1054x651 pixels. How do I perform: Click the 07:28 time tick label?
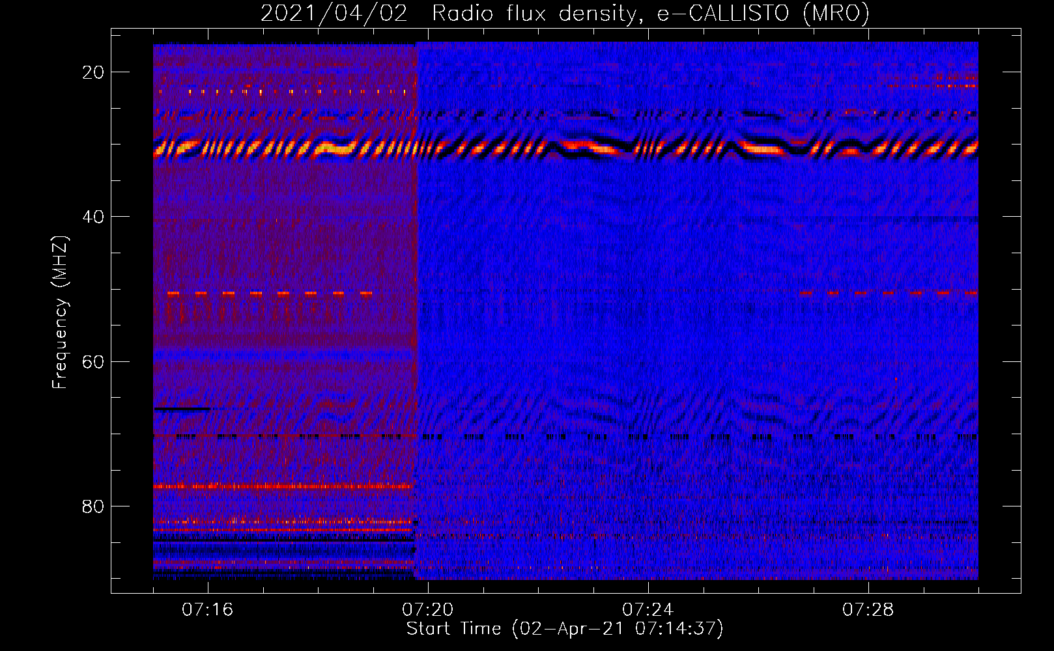pos(868,609)
